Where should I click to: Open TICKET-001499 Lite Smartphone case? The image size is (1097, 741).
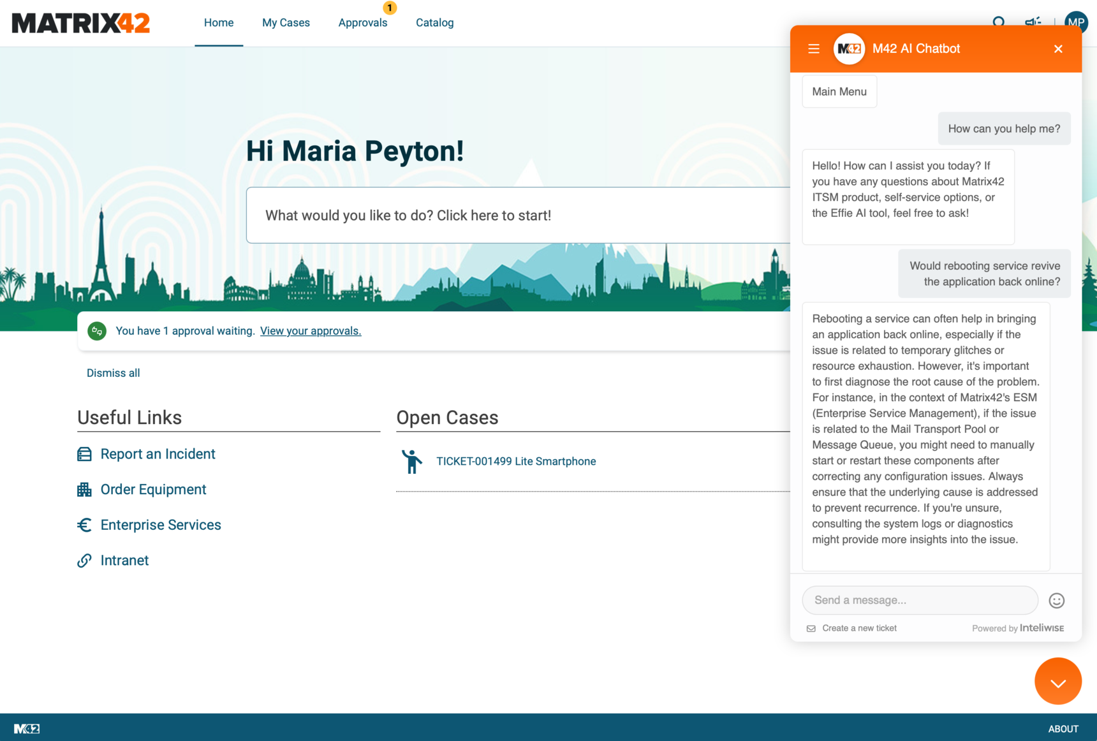pyautogui.click(x=516, y=462)
